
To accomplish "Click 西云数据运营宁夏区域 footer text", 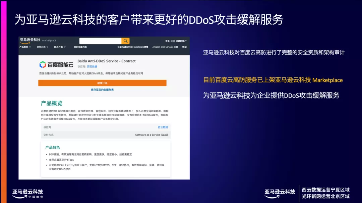I will click(x=325, y=190).
